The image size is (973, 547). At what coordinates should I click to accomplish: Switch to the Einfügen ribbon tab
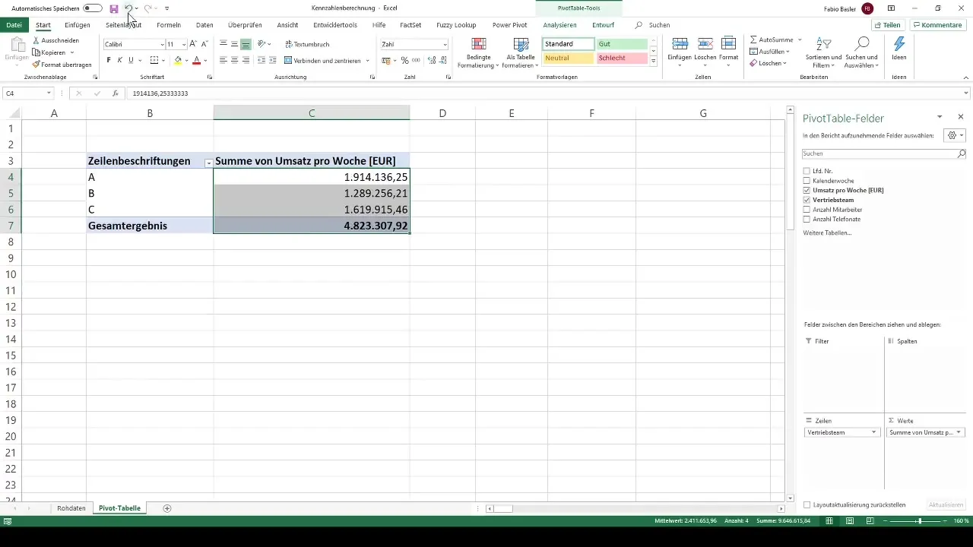[x=78, y=25]
